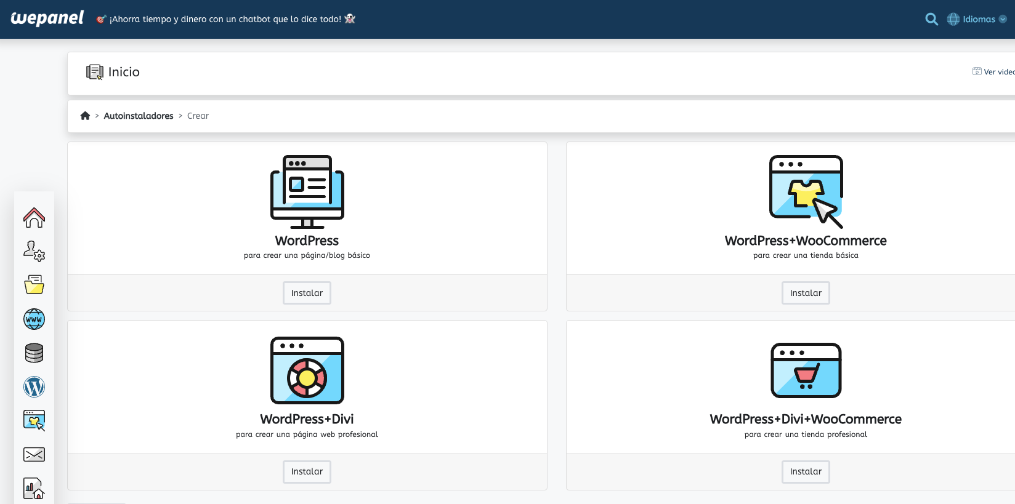Image resolution: width=1015 pixels, height=504 pixels.
Task: Open the file manager folder icon
Action: pos(34,285)
